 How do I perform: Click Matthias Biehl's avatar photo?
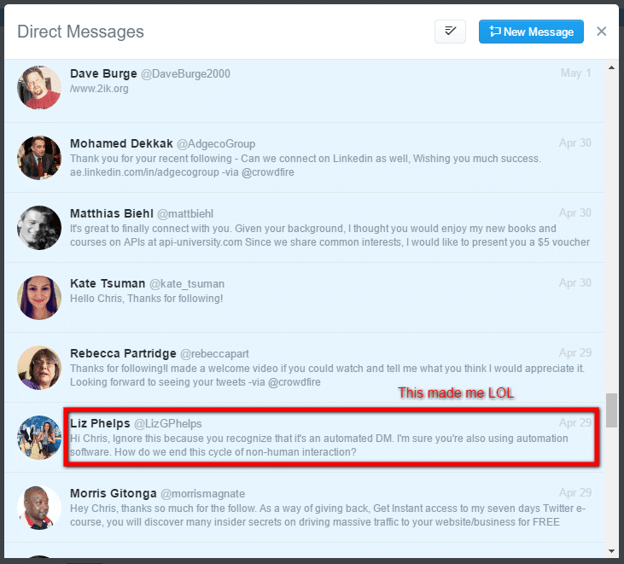pos(39,228)
